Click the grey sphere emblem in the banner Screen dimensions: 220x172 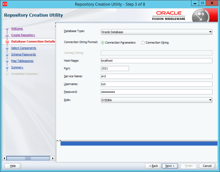(200, 16)
